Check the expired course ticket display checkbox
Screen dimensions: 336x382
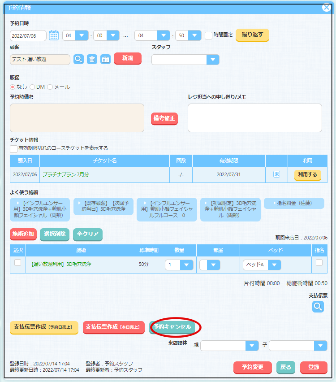pos(14,148)
